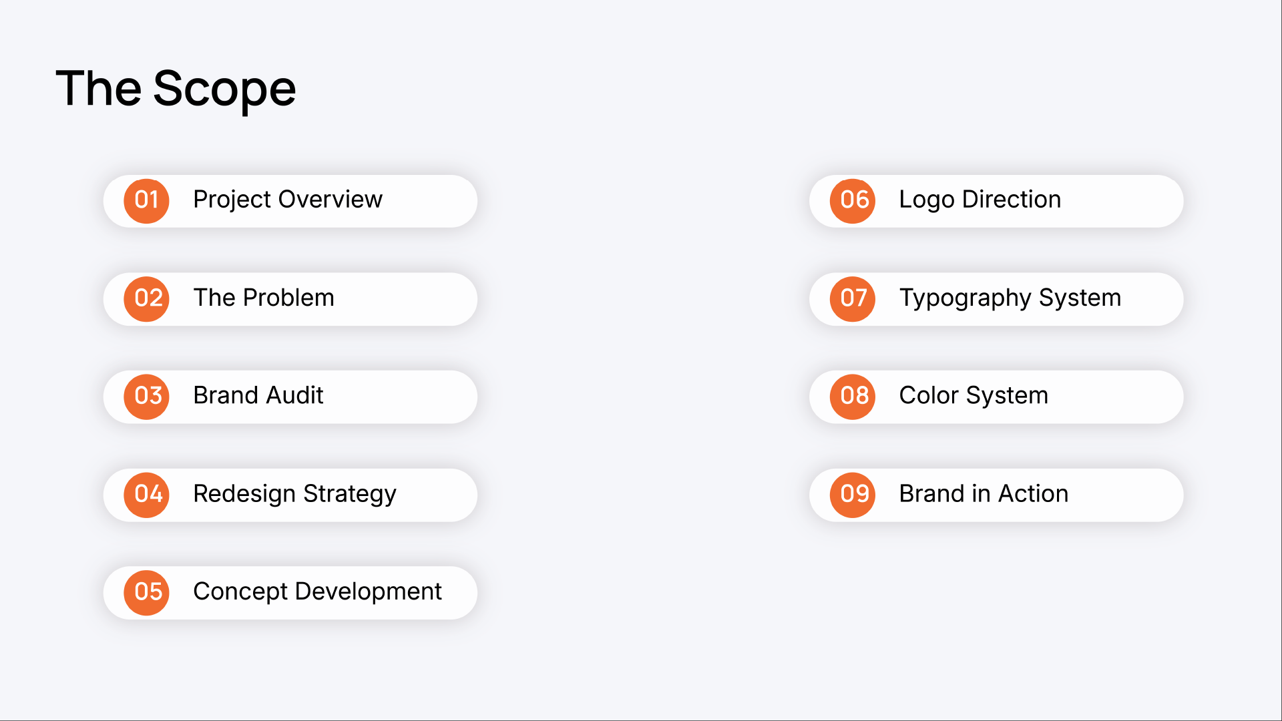The width and height of the screenshot is (1282, 721).
Task: Click the orange 01 number badge
Action: tap(146, 201)
